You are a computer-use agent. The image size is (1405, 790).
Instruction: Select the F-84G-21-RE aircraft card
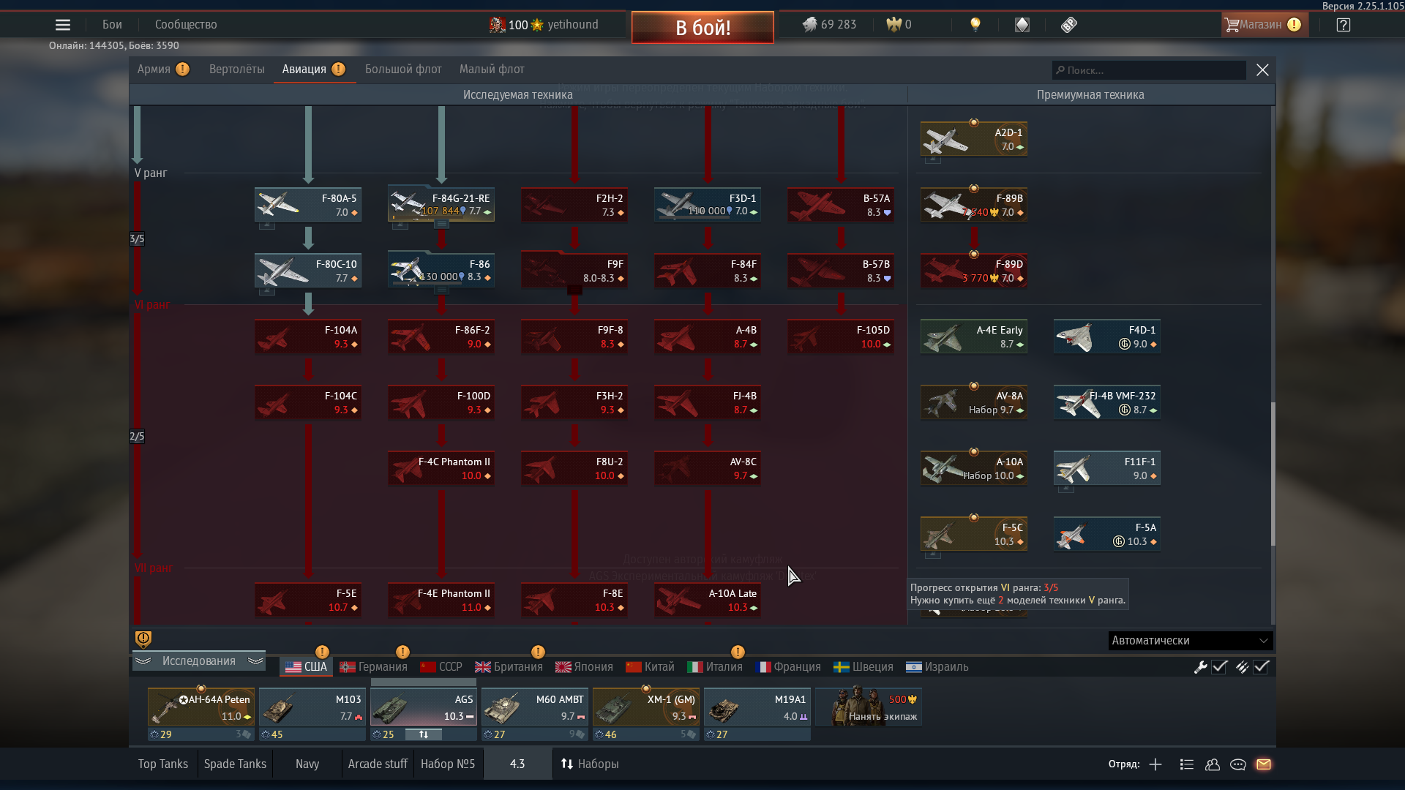[441, 205]
